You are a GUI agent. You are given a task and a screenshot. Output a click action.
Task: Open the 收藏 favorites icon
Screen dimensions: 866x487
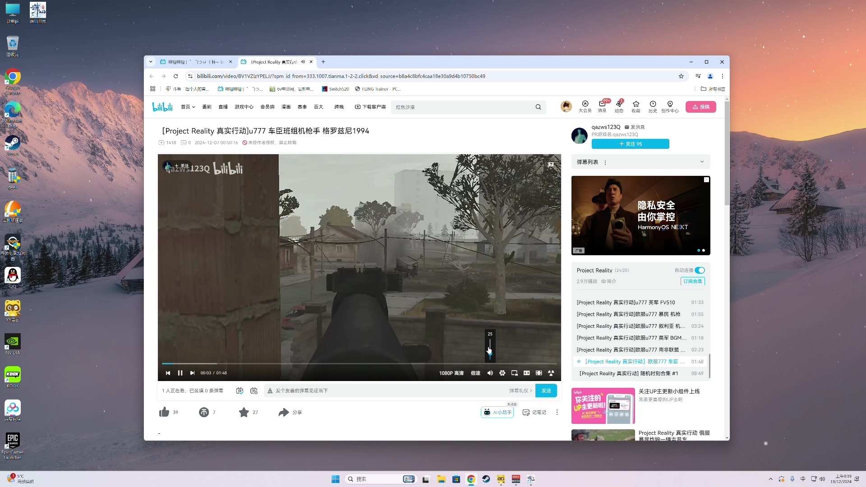(636, 106)
